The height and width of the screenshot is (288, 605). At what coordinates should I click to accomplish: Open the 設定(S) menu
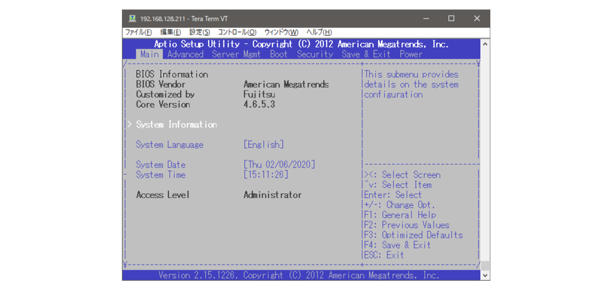(x=200, y=33)
